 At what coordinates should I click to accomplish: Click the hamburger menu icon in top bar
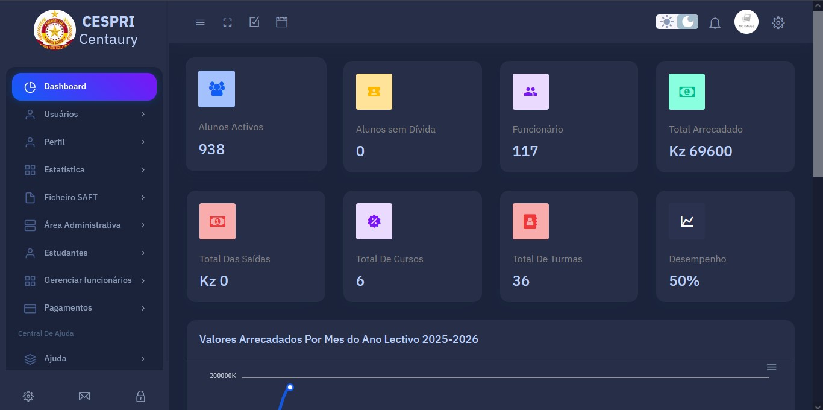[x=201, y=22]
